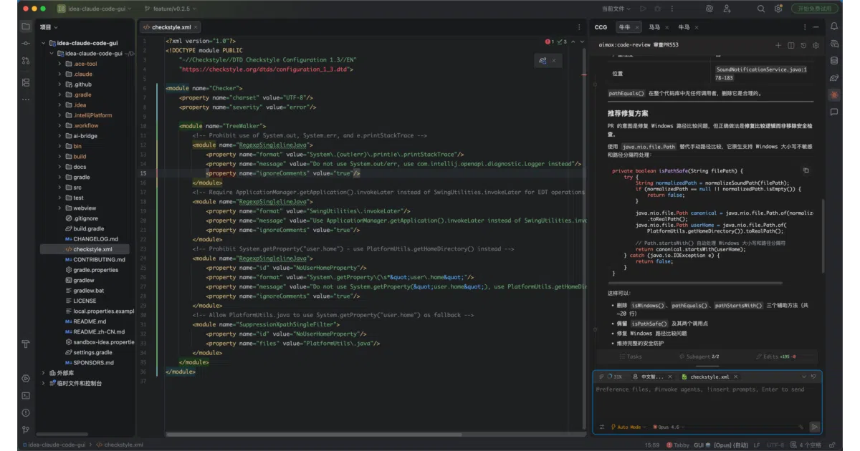
Task: Open the run configuration dropdown 当前文件
Action: pos(617,9)
